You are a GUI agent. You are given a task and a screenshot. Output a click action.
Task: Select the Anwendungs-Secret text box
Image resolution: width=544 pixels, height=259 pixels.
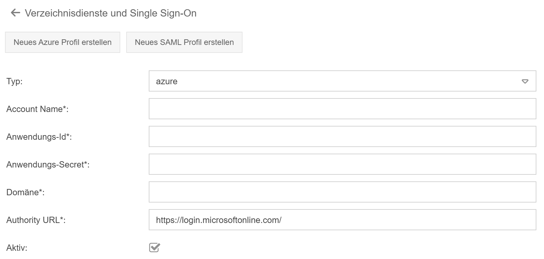tap(342, 165)
